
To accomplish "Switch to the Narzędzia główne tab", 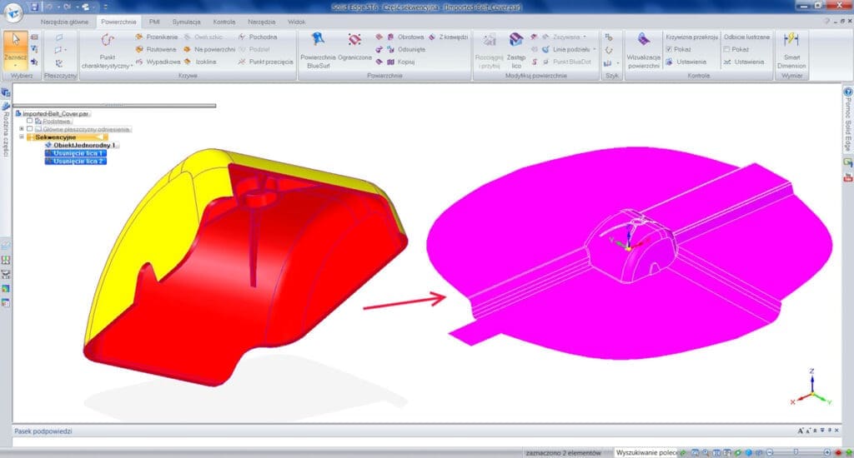I will (65, 21).
